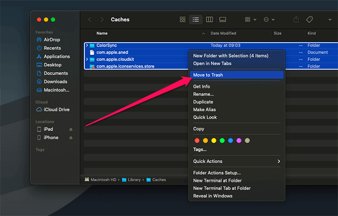The height and width of the screenshot is (216, 338).
Task: Open the Group By dropdown in toolbar
Action: pyautogui.click(x=251, y=19)
